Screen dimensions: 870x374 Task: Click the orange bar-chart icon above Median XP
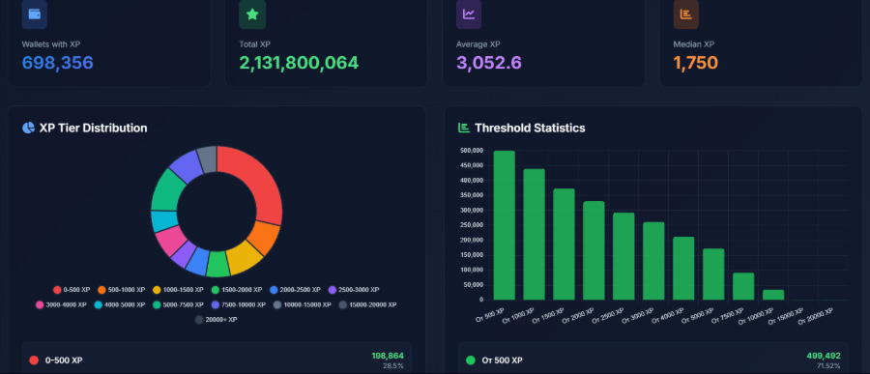coord(685,14)
